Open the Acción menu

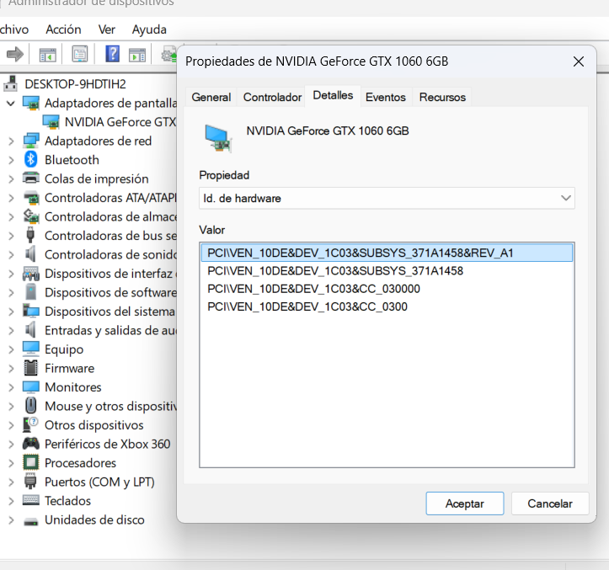63,29
